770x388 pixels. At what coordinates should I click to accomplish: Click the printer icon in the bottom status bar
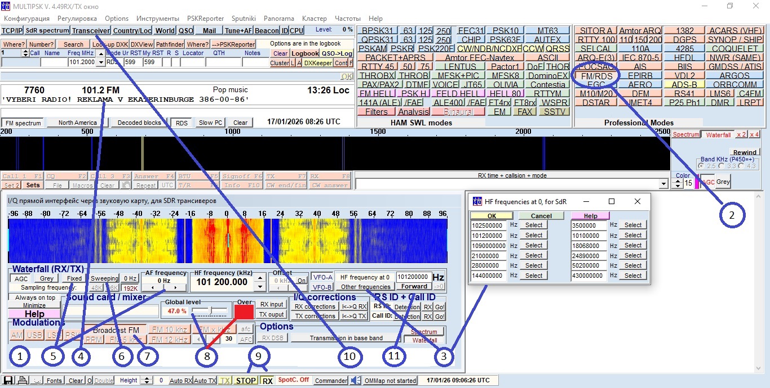(x=21, y=380)
